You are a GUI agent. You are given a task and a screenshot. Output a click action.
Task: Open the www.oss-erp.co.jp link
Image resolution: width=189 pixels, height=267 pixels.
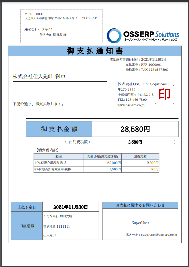click(x=131, y=105)
